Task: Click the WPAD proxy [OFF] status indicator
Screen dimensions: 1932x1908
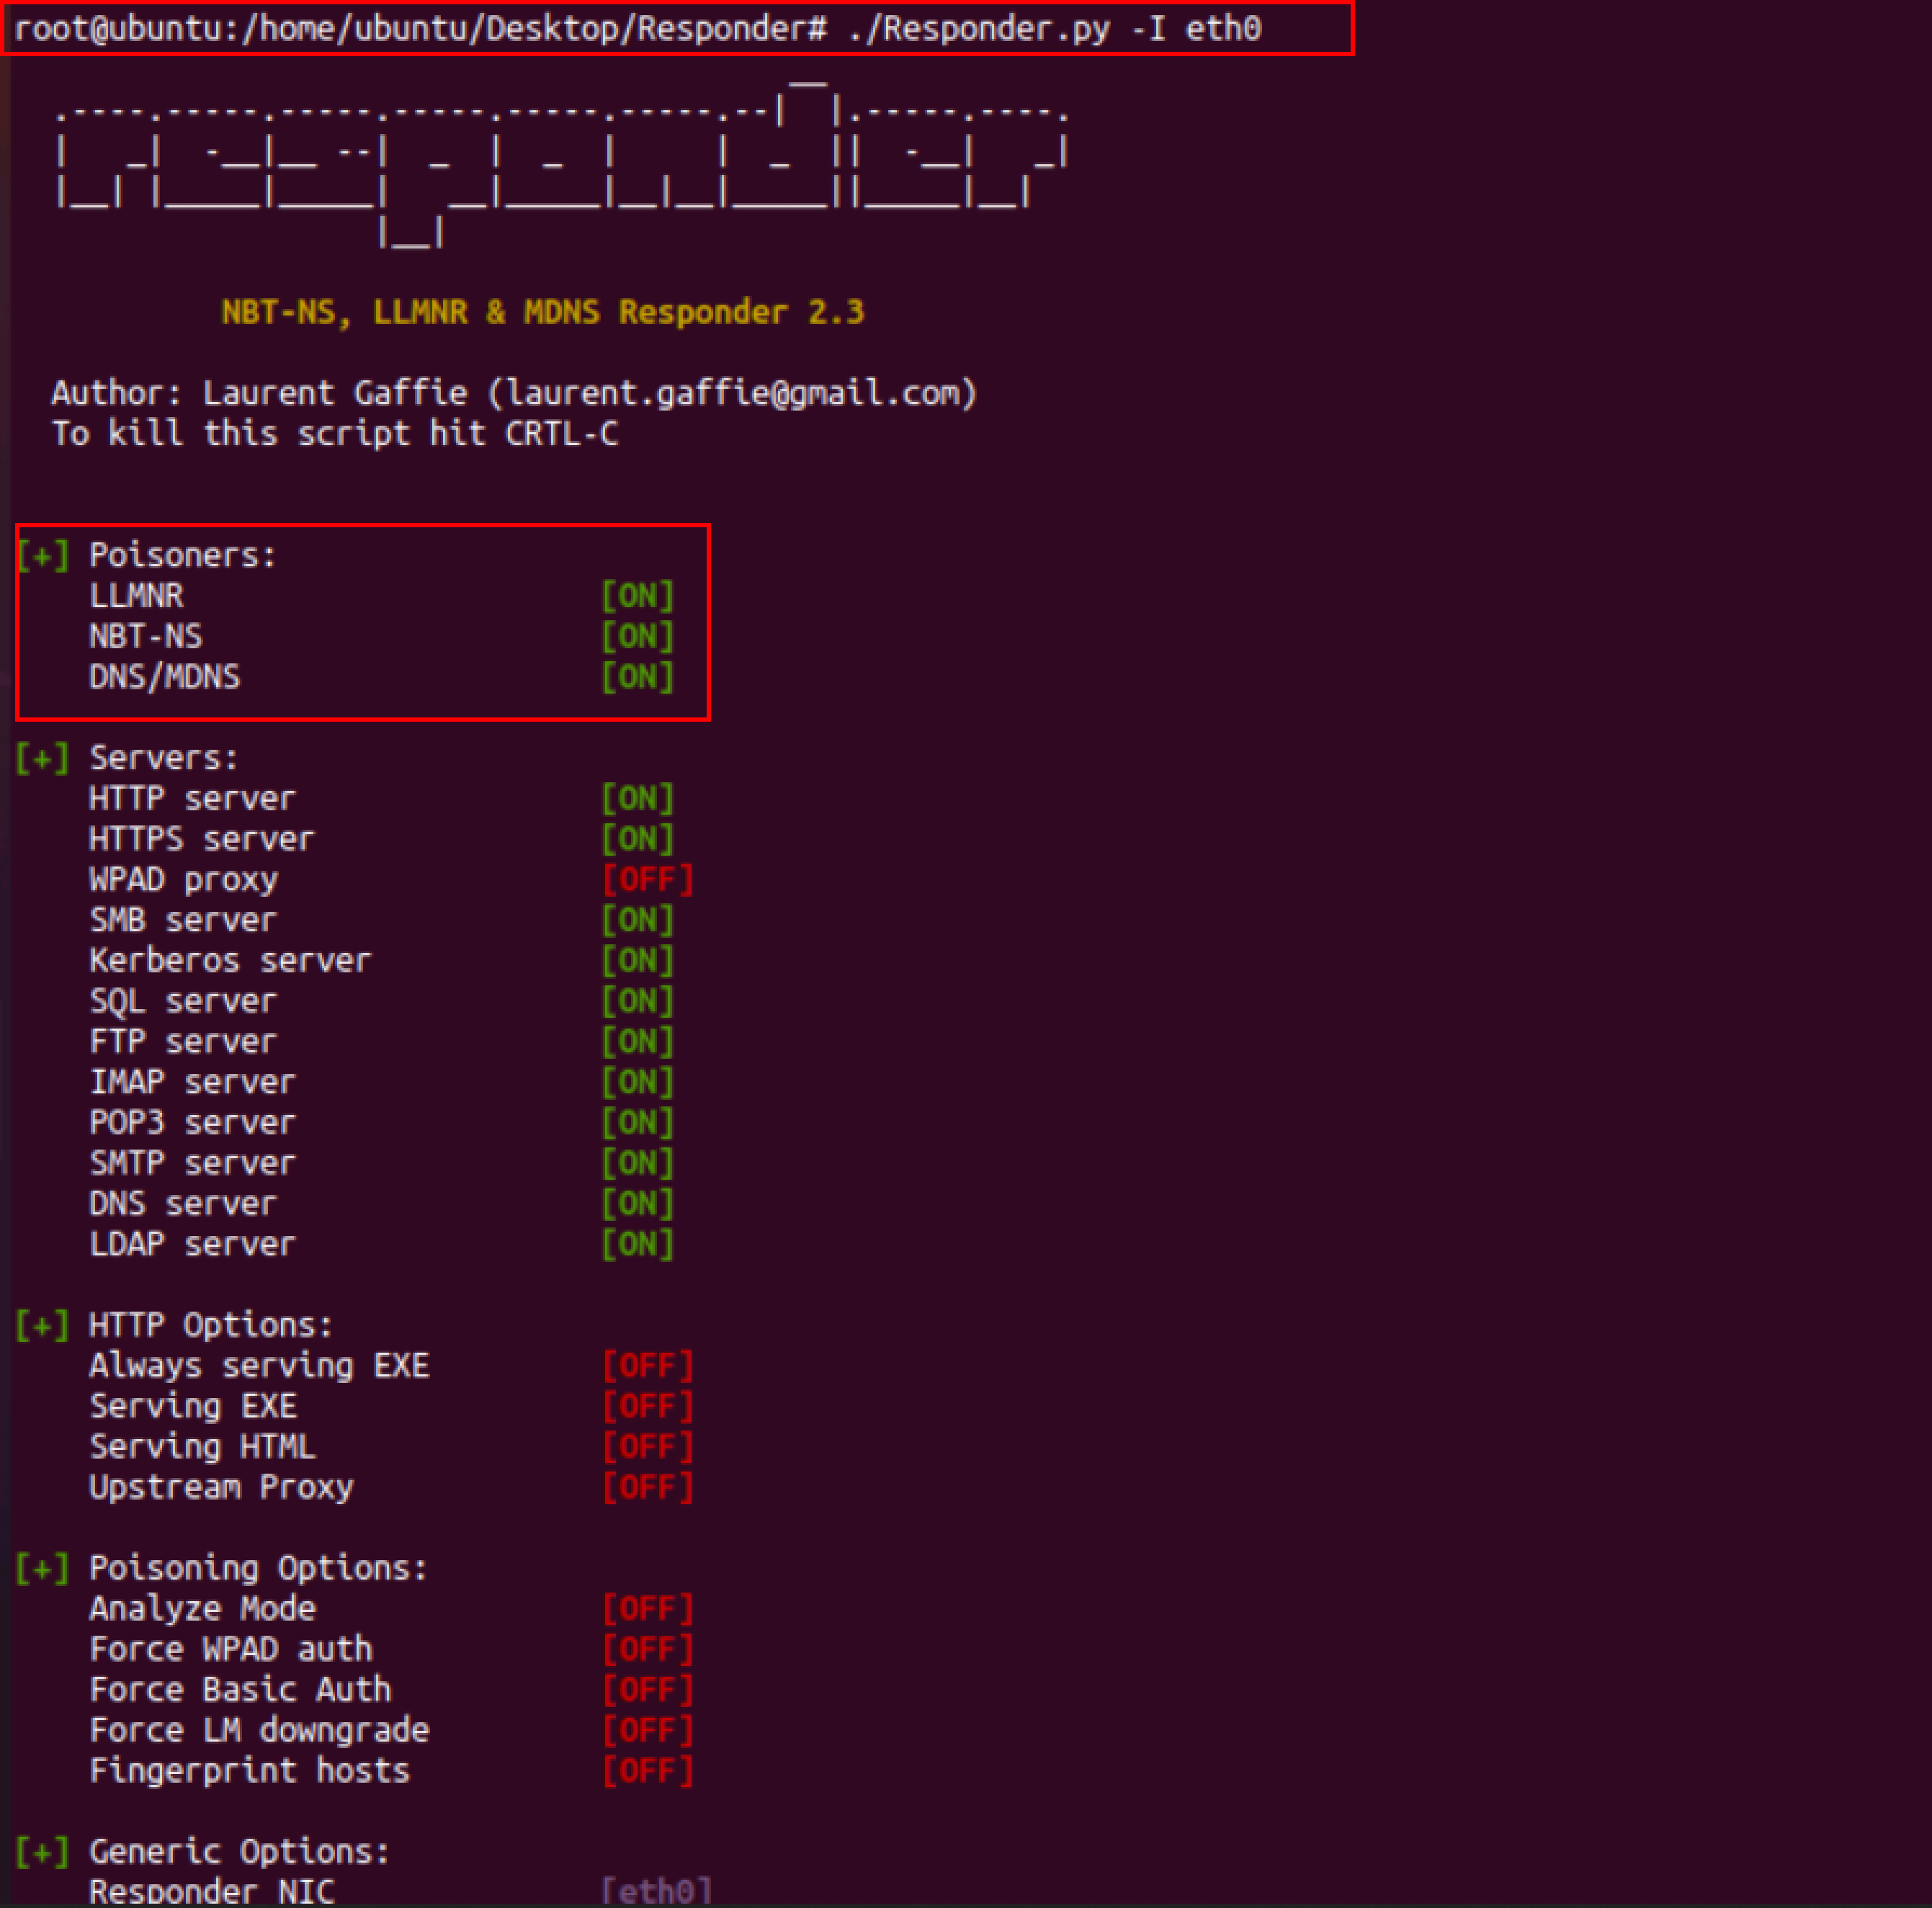Action: [647, 880]
